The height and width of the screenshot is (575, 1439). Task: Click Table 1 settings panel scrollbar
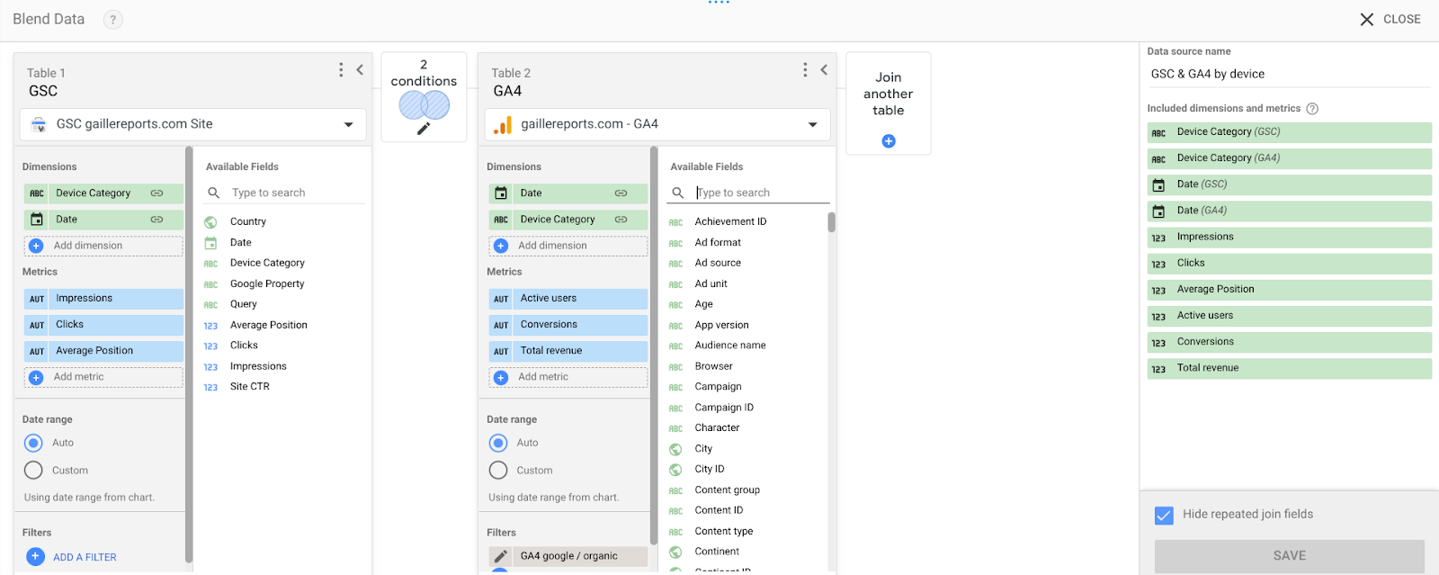(189, 355)
